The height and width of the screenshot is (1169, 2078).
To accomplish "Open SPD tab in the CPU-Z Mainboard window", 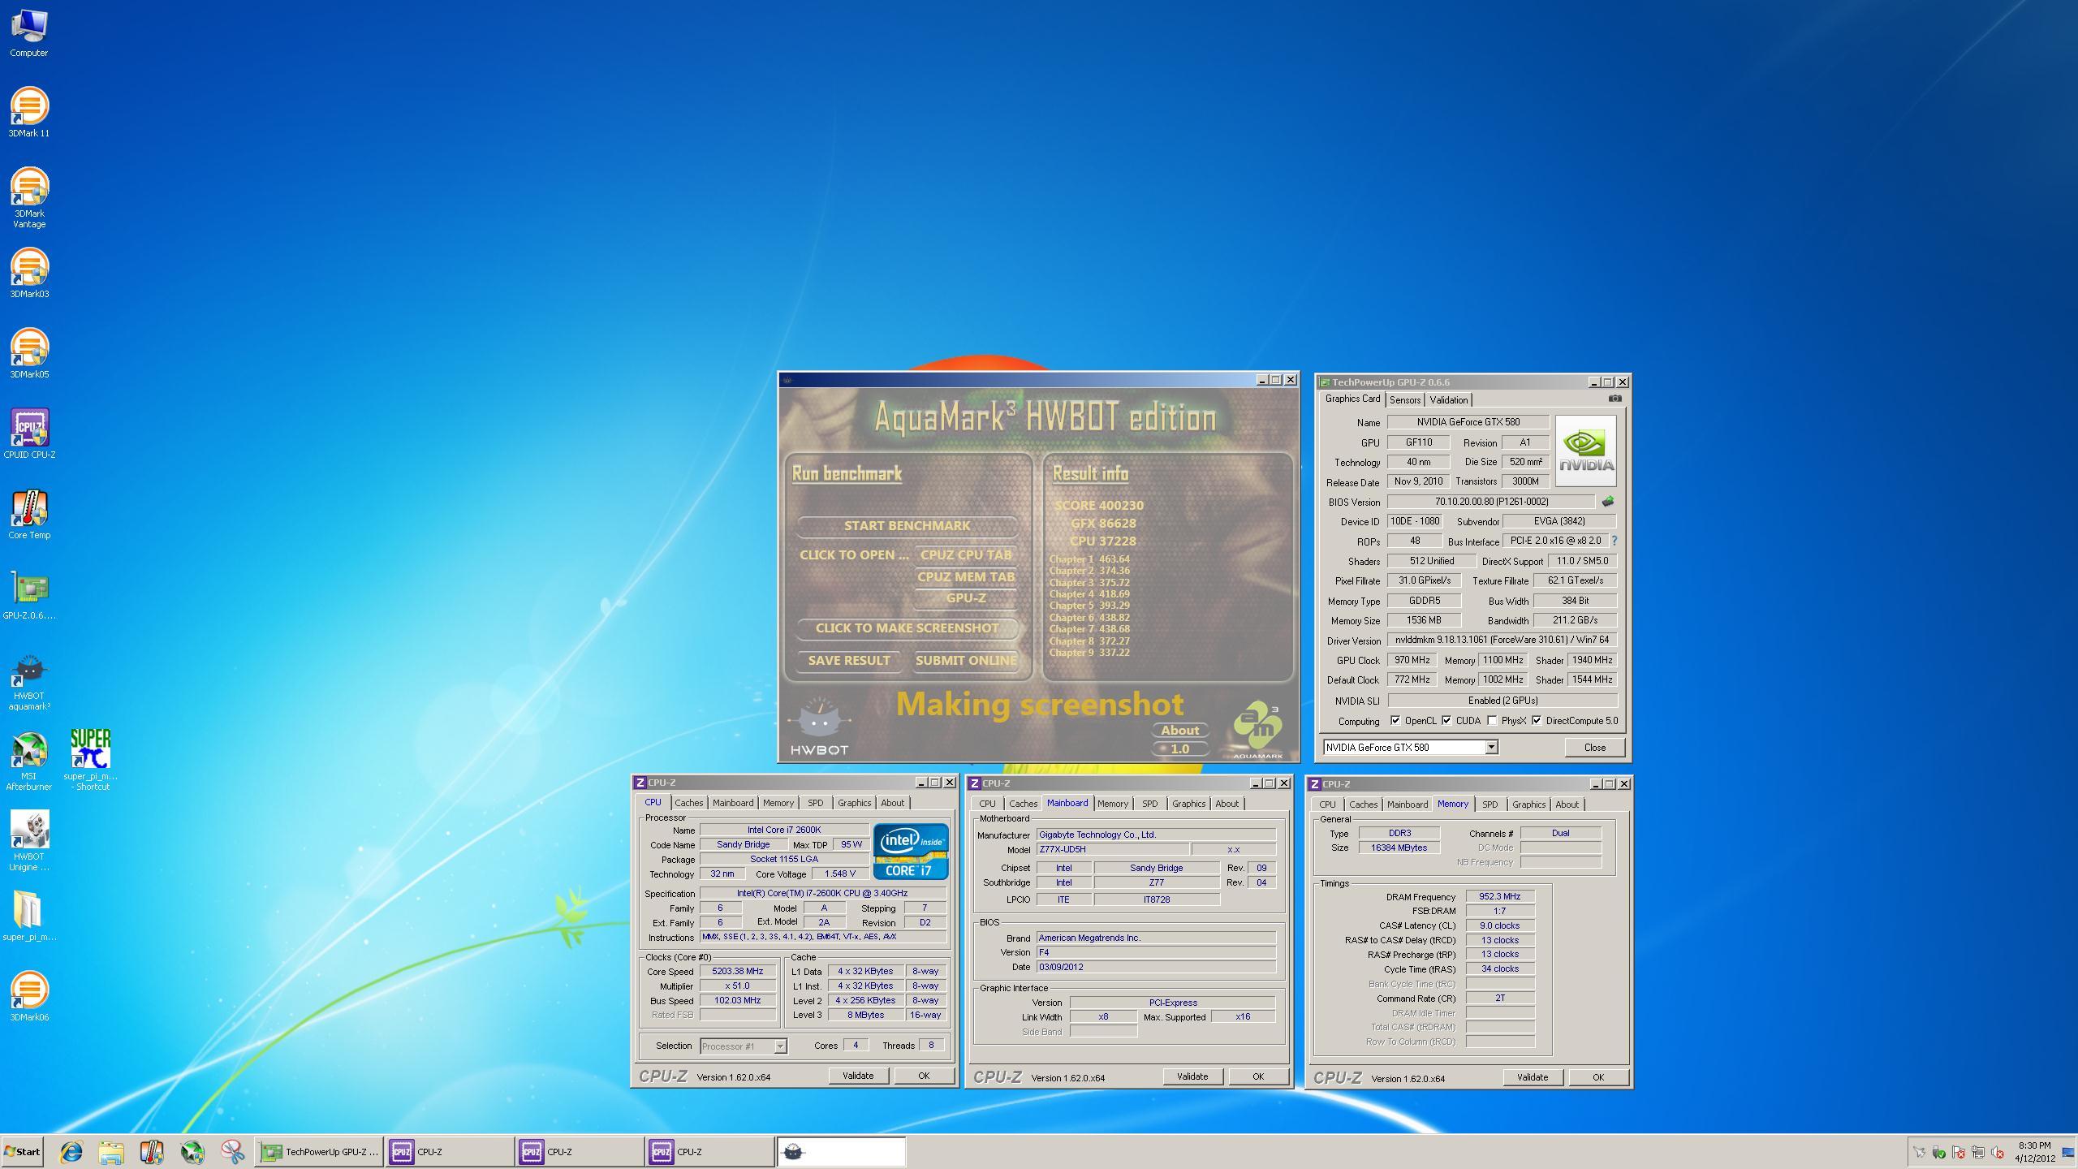I will point(1149,804).
